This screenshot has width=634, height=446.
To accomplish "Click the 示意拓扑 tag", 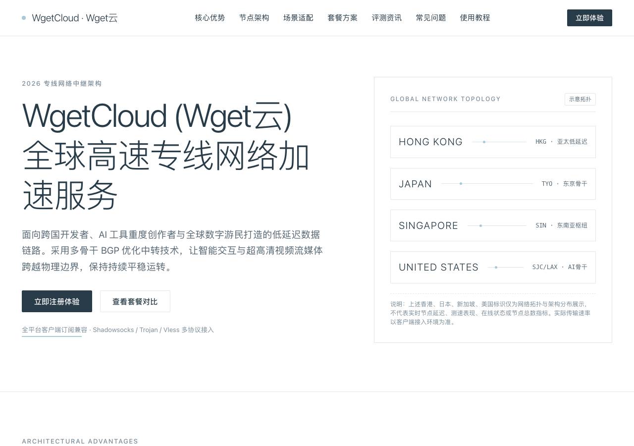I will 580,99.
